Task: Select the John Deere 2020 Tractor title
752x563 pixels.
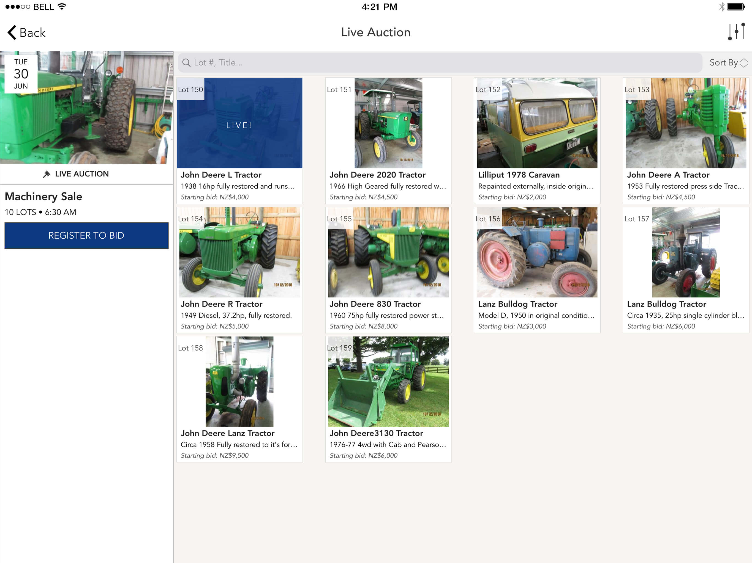Action: (x=377, y=175)
